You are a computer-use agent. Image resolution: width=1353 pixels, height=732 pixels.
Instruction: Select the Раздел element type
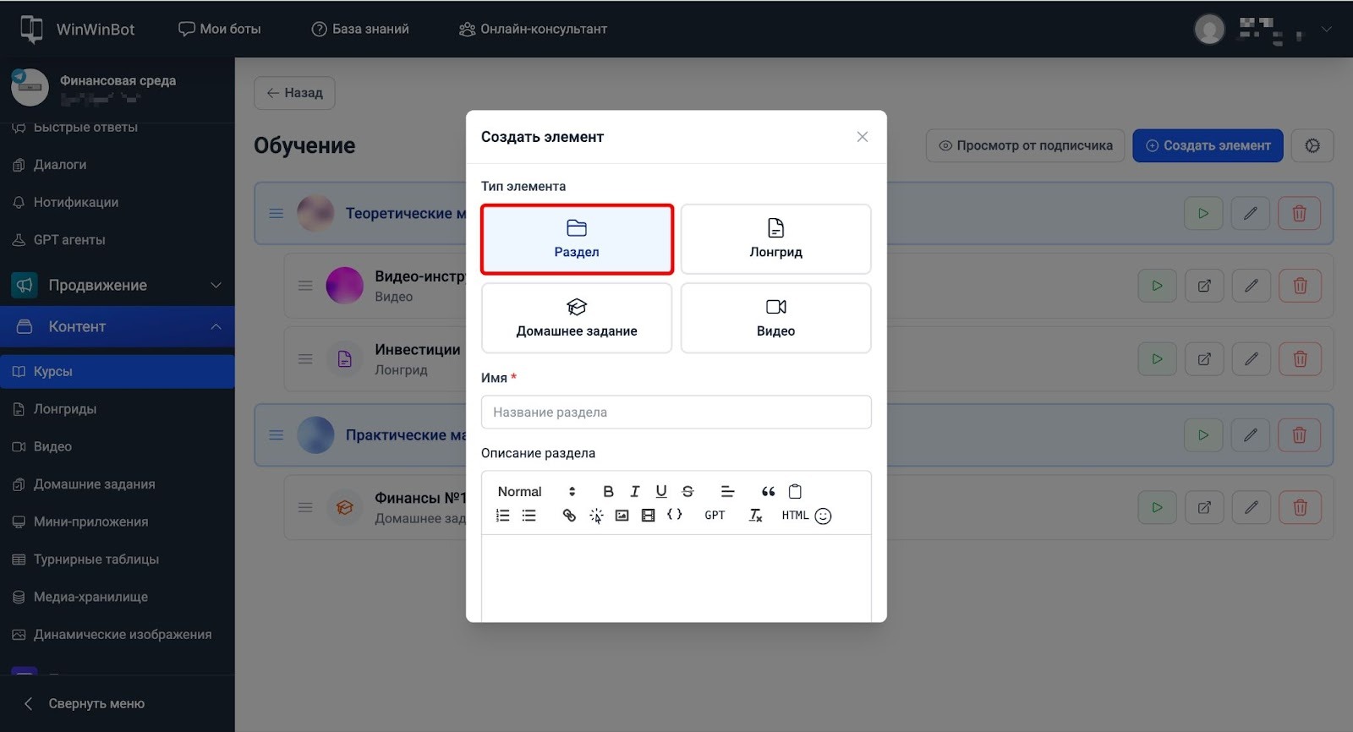[x=577, y=239]
